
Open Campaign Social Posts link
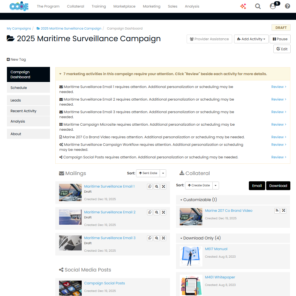click(x=104, y=283)
